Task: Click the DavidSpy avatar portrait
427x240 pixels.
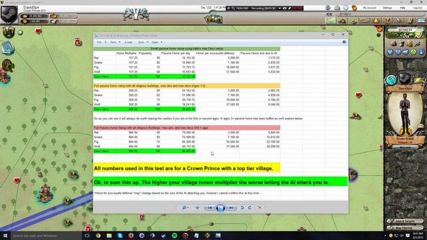Action: [405, 114]
